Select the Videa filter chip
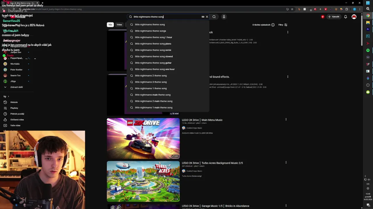This screenshot has height=209, width=373. point(119,25)
